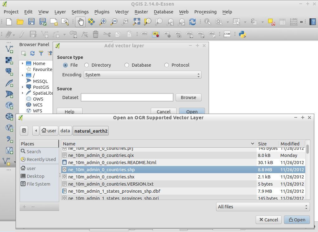This screenshot has height=232, width=318.
Task: Click the Zoom Full extent icon
Action: [x=136, y=22]
